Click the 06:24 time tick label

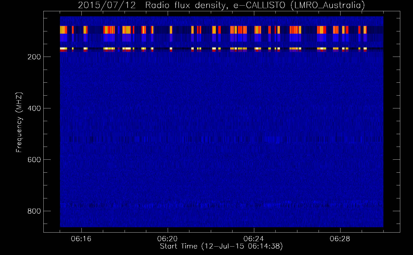coord(254,239)
